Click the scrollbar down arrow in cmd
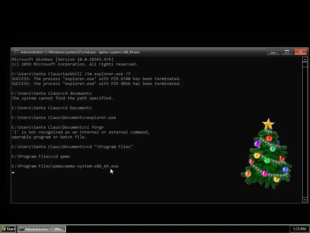The height and width of the screenshot is (233, 310). point(305,200)
